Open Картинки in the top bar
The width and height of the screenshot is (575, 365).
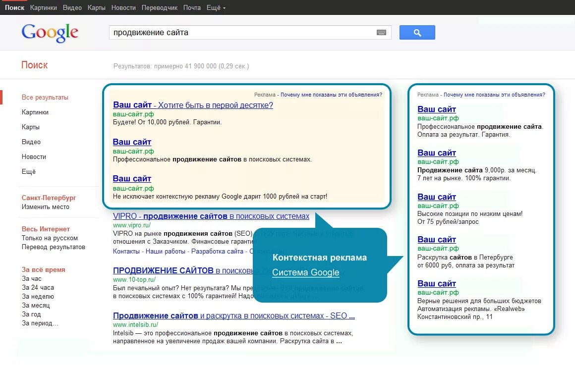(43, 8)
